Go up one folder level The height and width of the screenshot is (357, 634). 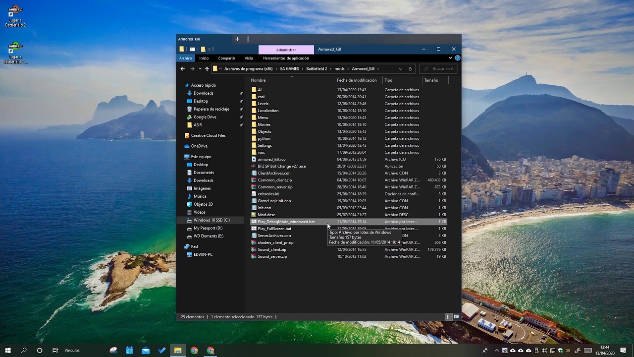pos(207,69)
